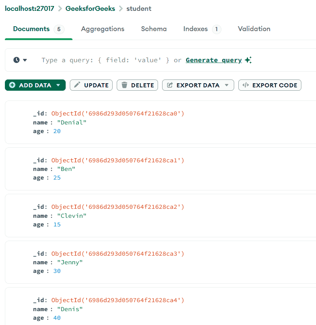This screenshot has width=316, height=325.
Task: Click the UPDATE button
Action: tap(91, 85)
